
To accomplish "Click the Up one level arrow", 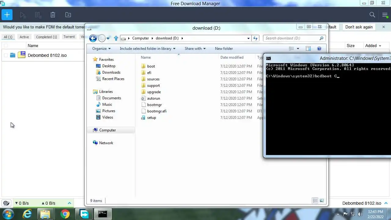I will tap(116, 38).
